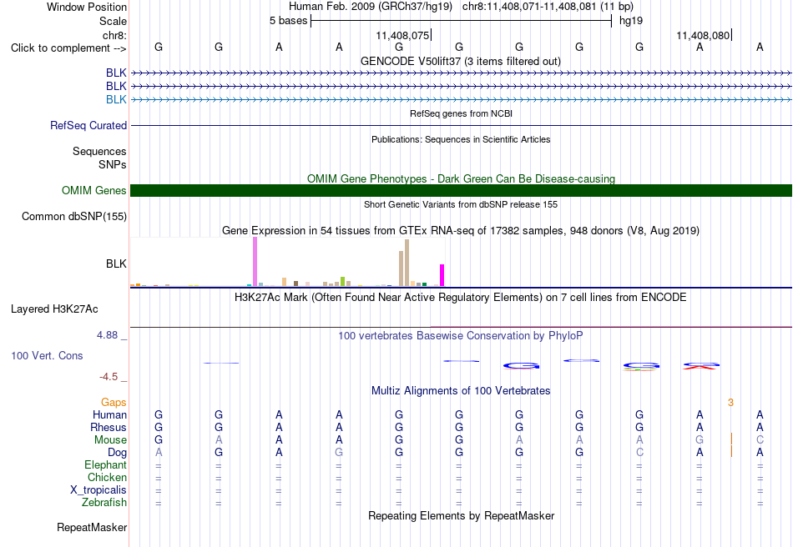793x547 pixels.
Task: Select the 'Chicken' alignment row label
Action: coord(107,477)
